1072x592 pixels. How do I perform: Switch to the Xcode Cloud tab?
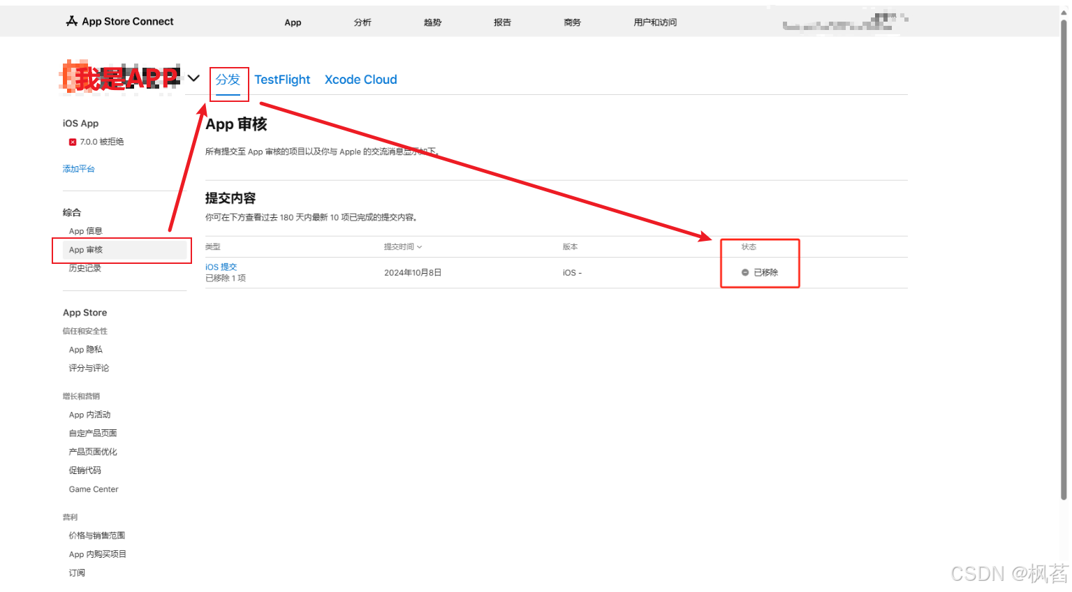click(x=360, y=80)
